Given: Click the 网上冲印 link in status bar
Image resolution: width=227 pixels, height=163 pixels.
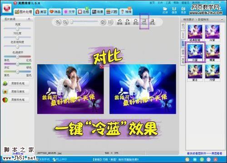Looking at the screenshot, I should [59, 159].
